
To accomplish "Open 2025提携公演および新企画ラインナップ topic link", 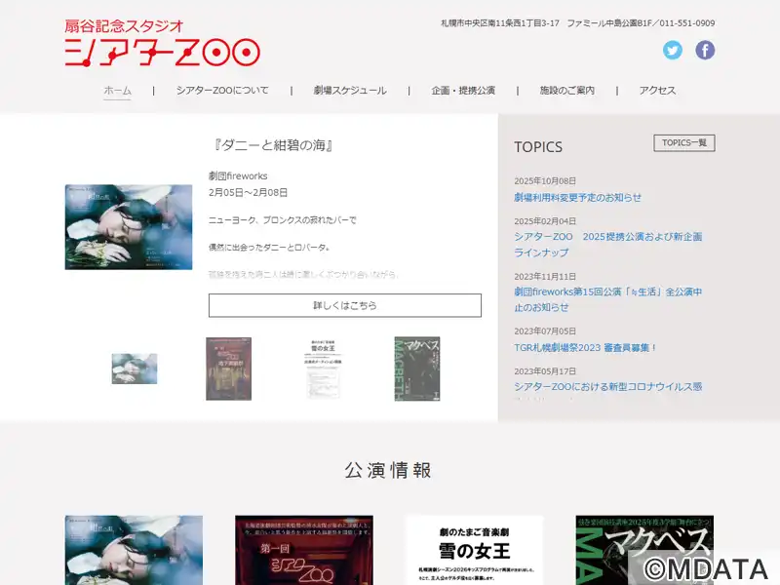I will (x=607, y=245).
